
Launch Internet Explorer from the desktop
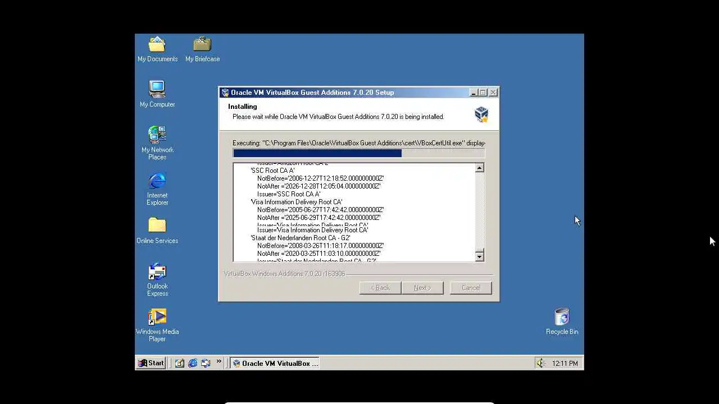(157, 189)
